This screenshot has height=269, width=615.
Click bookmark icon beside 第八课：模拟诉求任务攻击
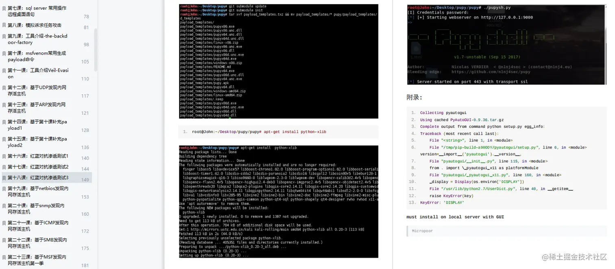(4, 25)
